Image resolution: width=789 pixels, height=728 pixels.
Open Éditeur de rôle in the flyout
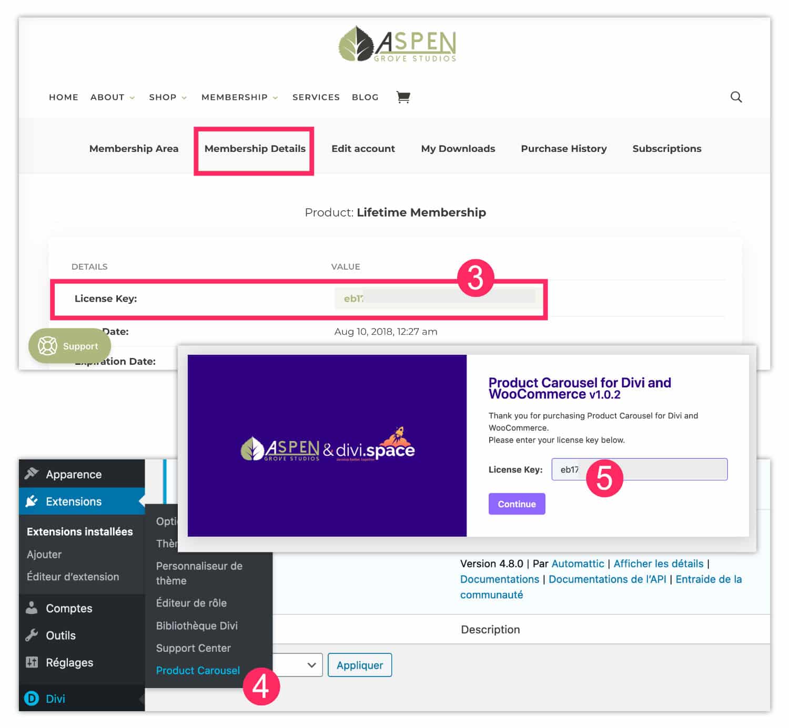click(191, 603)
